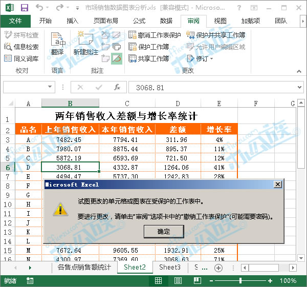This screenshot has height=287, width=307.
Task: Switch to the 团队 ribbon tab
Action: (x=281, y=21)
